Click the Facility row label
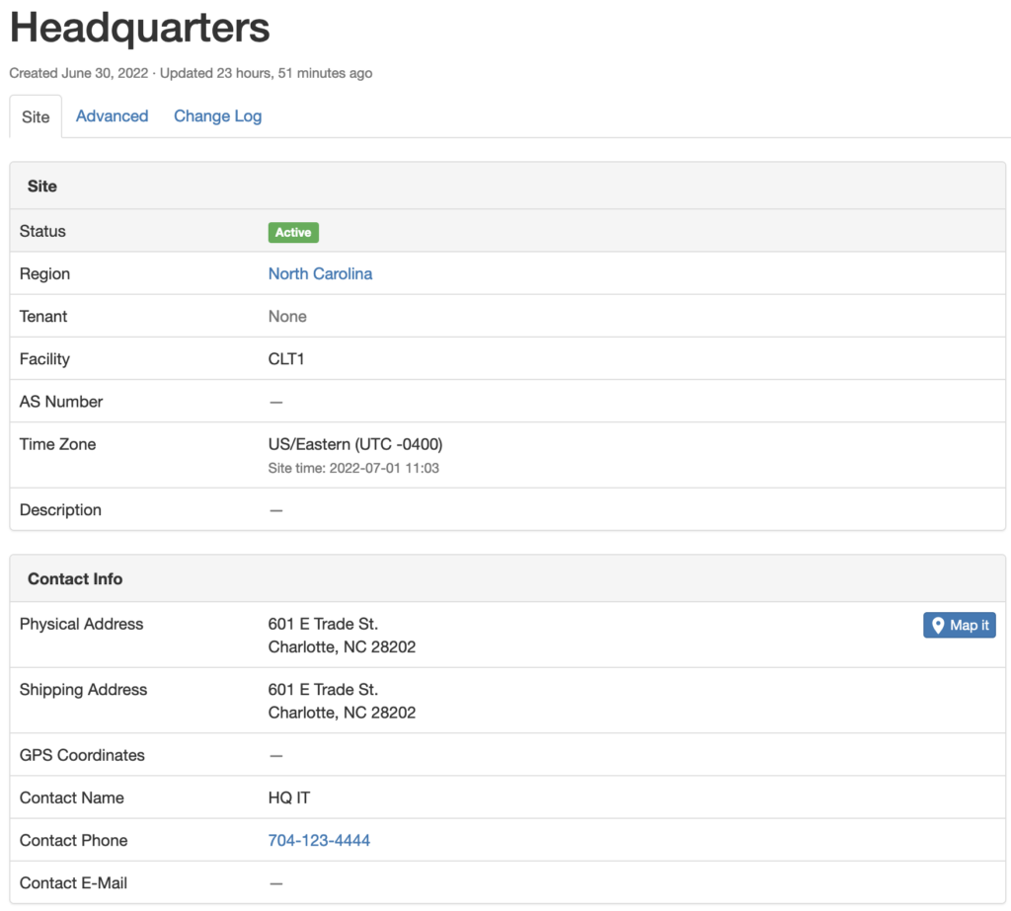Screen dimensions: 1011x911 [x=44, y=358]
